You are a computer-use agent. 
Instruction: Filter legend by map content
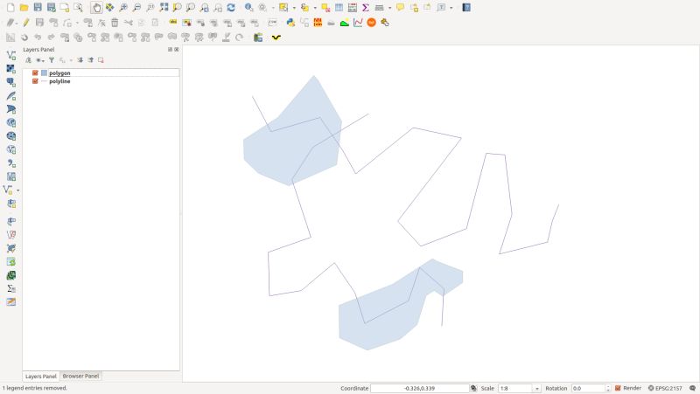52,60
